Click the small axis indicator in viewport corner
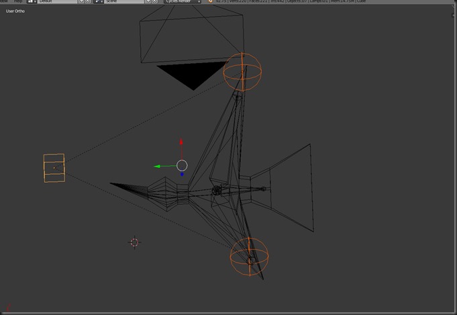 pos(8,308)
